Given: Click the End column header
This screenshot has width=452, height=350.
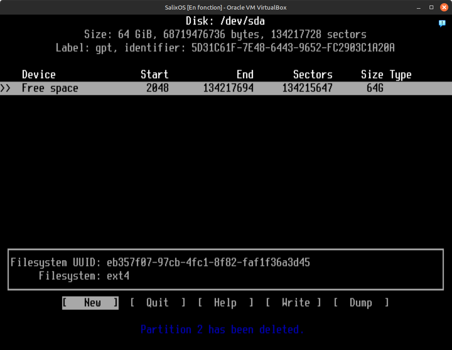Looking at the screenshot, I should 245,75.
